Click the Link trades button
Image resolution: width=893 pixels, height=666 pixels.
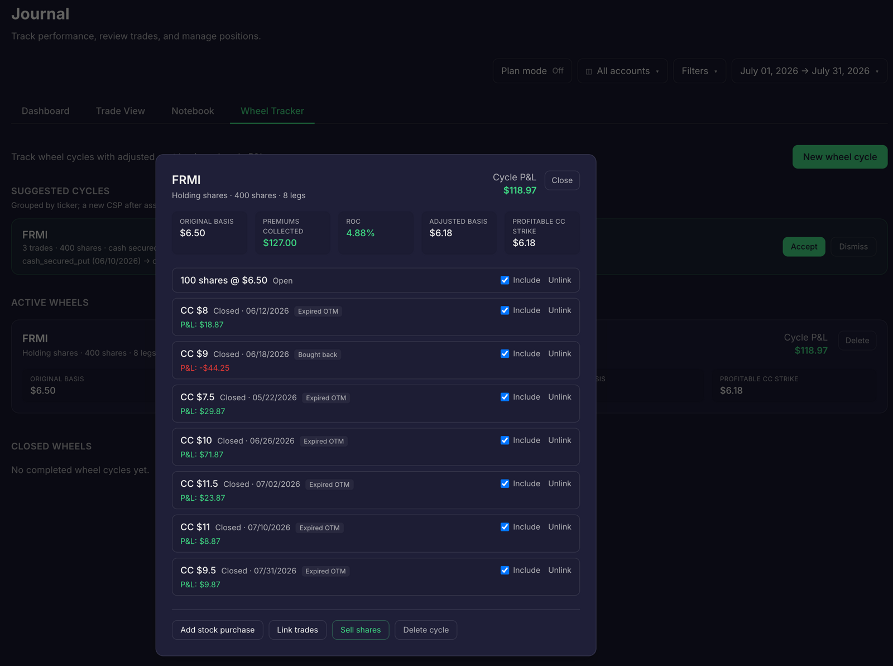[297, 630]
